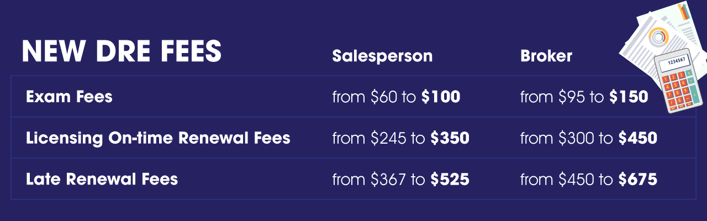Viewport: 707px width, 221px height.
Task: Click the Salesperson renewal fee $350
Action: 450,138
